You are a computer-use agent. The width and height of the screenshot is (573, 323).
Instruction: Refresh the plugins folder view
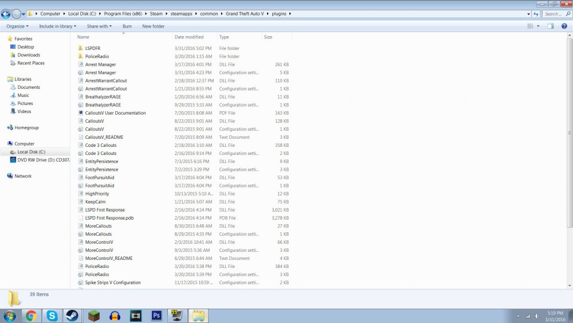click(x=536, y=14)
